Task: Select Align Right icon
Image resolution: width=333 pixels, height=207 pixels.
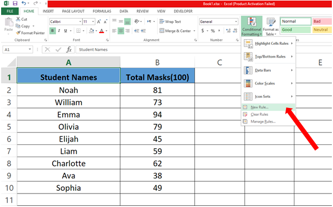Action: click(128, 31)
